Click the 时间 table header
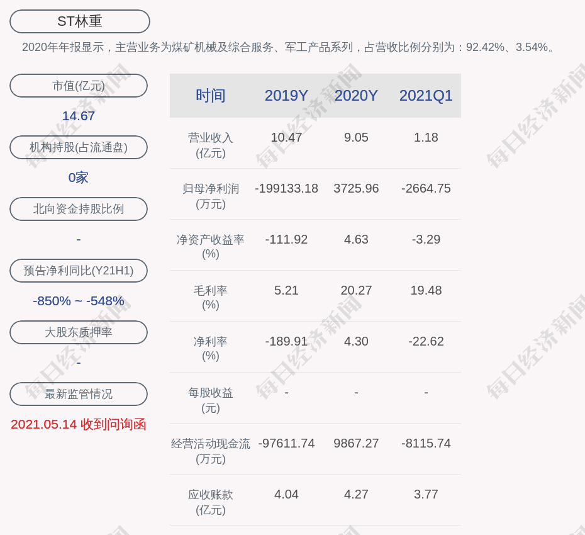585x535 pixels. click(211, 96)
